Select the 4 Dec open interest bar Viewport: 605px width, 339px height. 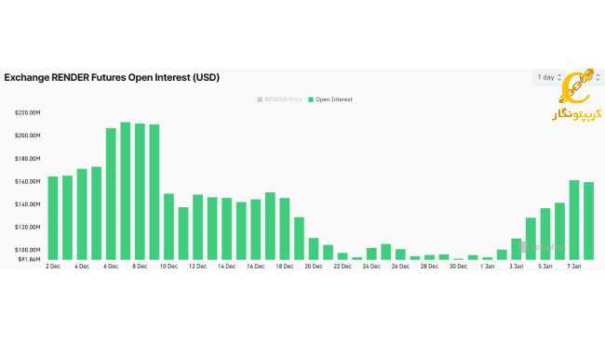(x=82, y=215)
